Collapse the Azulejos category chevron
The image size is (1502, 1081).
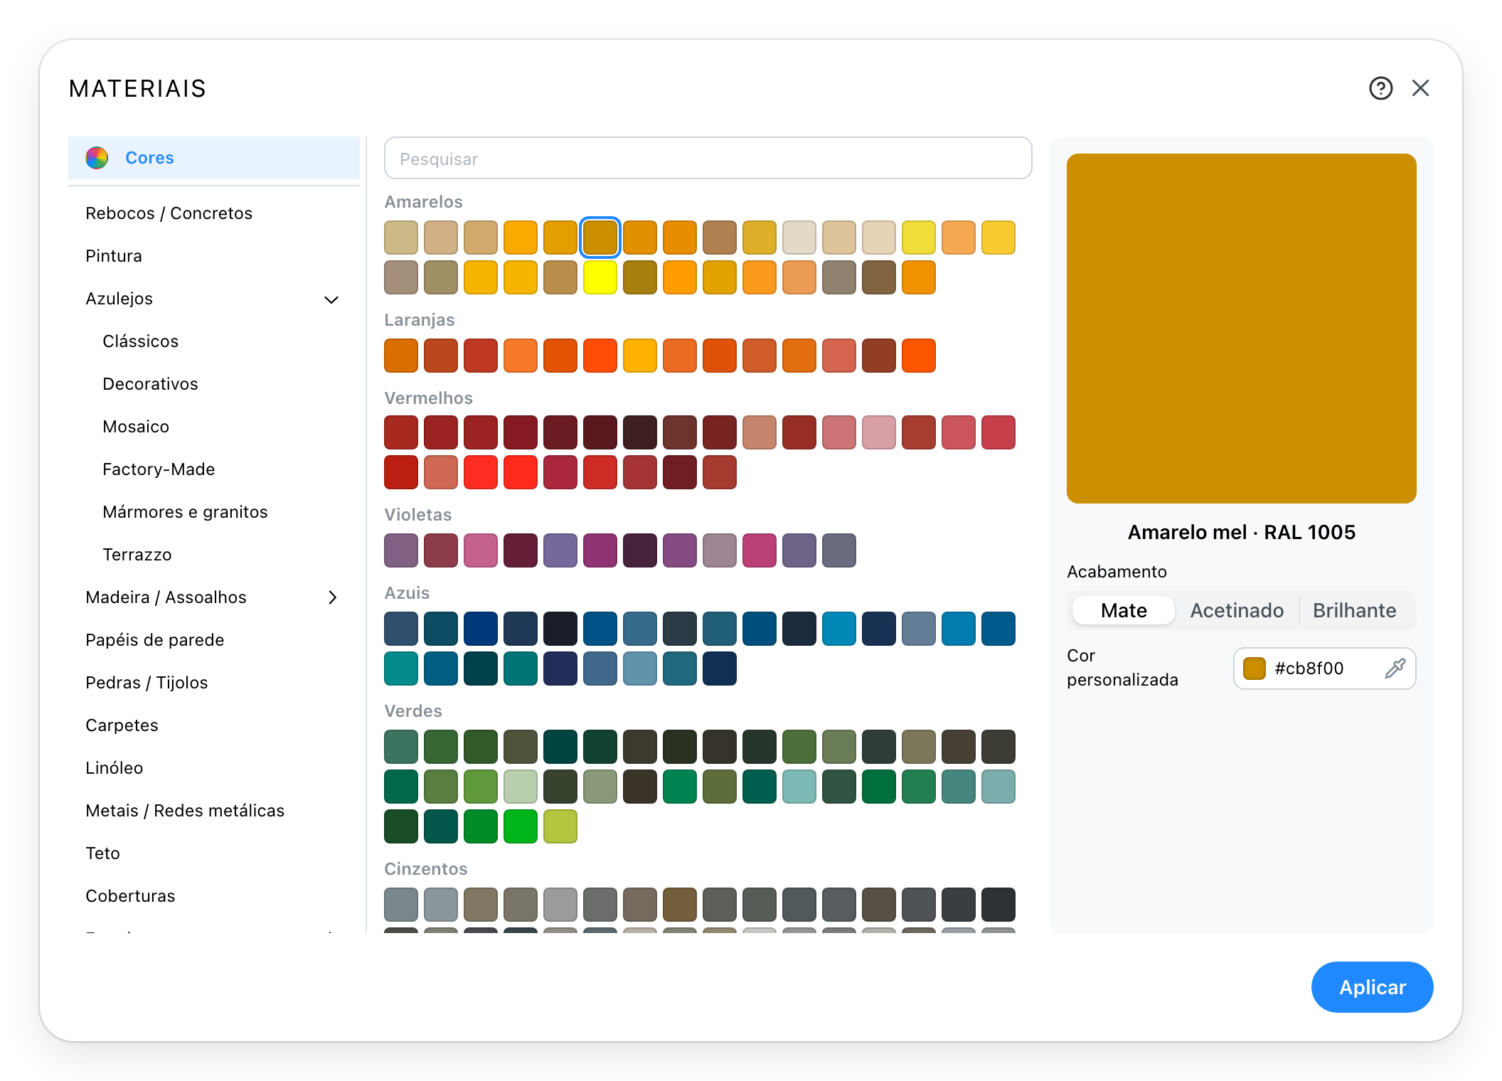[x=331, y=299]
